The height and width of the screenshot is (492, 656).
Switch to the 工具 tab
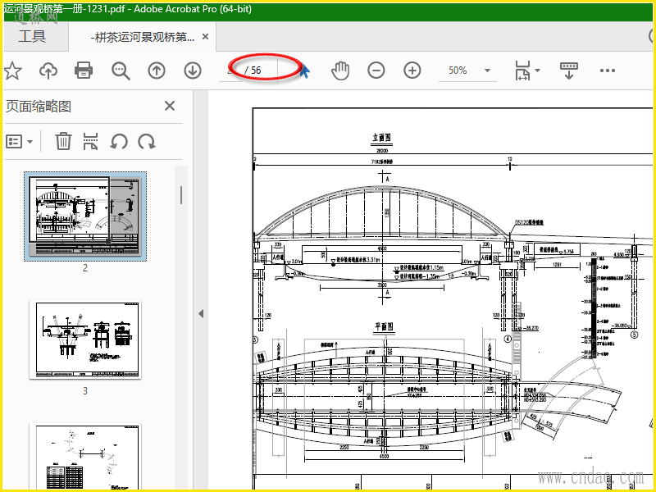[x=32, y=37]
